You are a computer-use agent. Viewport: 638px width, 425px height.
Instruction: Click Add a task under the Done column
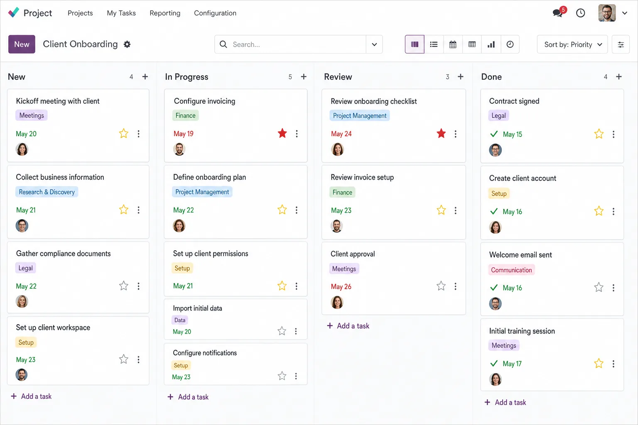(505, 402)
